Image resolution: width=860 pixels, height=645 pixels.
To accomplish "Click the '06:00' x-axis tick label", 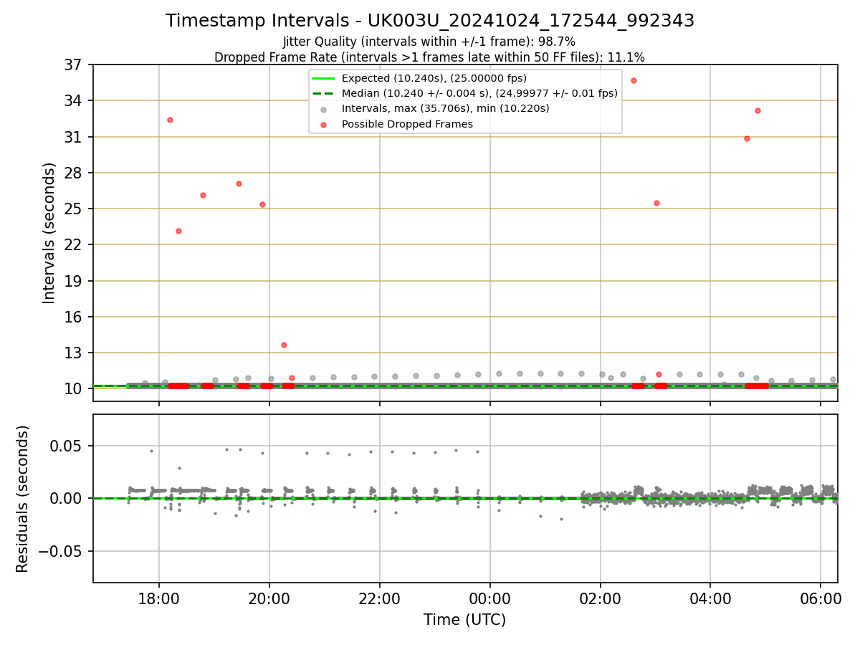I will pos(821,598).
